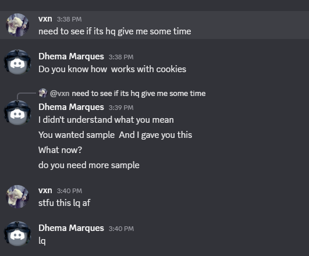This screenshot has height=256, width=309.
Task: Open Dhema Marques username at 3:39 PM
Action: 71,107
